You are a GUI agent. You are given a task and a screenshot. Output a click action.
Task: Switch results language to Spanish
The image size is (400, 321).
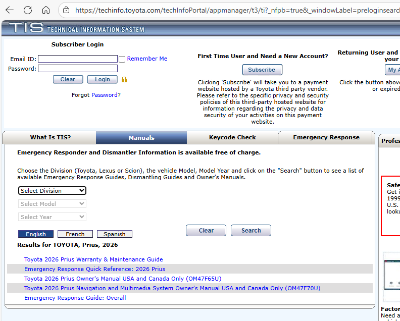115,234
